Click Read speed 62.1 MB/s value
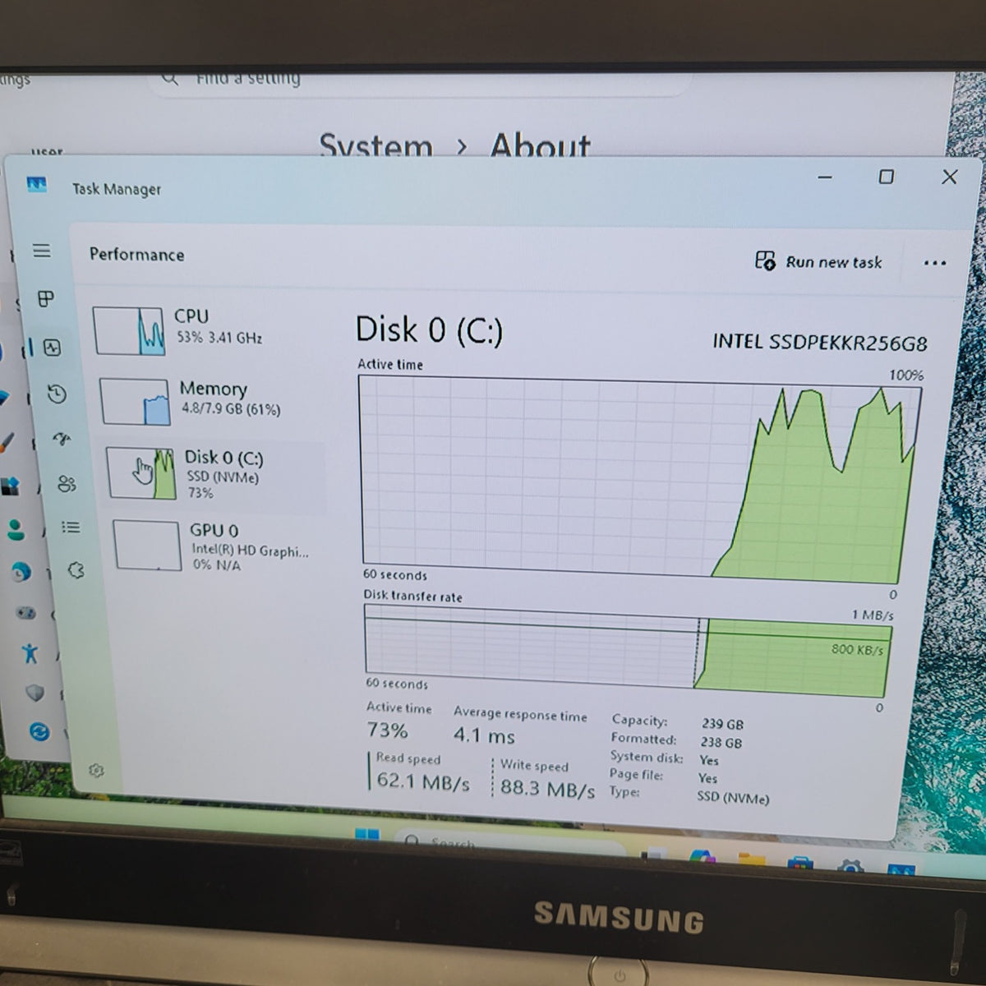The width and height of the screenshot is (986, 986). [422, 781]
